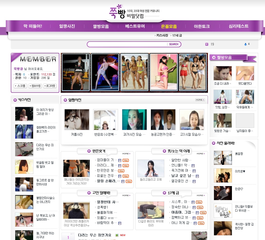Click NEW badge beside 이러다… 제… post
265x240 pixels.
[126, 166]
